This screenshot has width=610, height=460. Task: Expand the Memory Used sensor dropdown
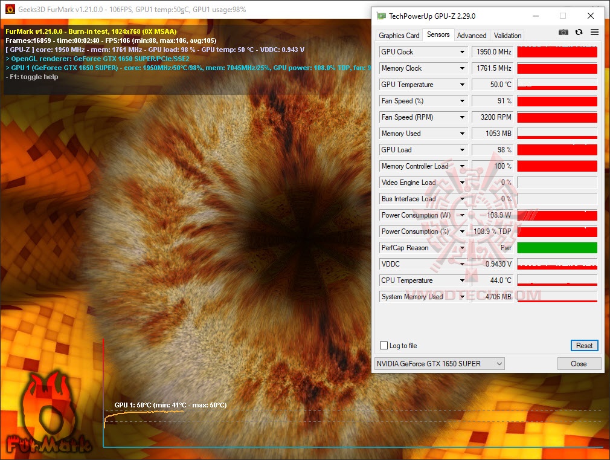[462, 134]
